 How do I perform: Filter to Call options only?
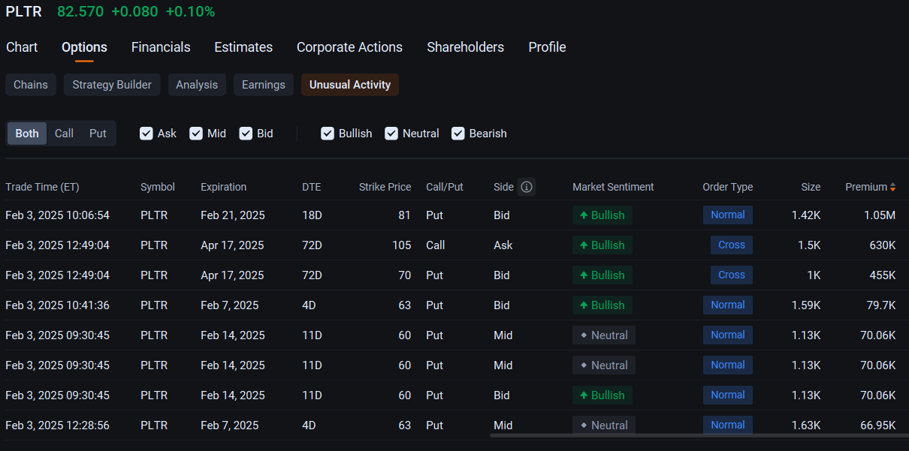[64, 134]
